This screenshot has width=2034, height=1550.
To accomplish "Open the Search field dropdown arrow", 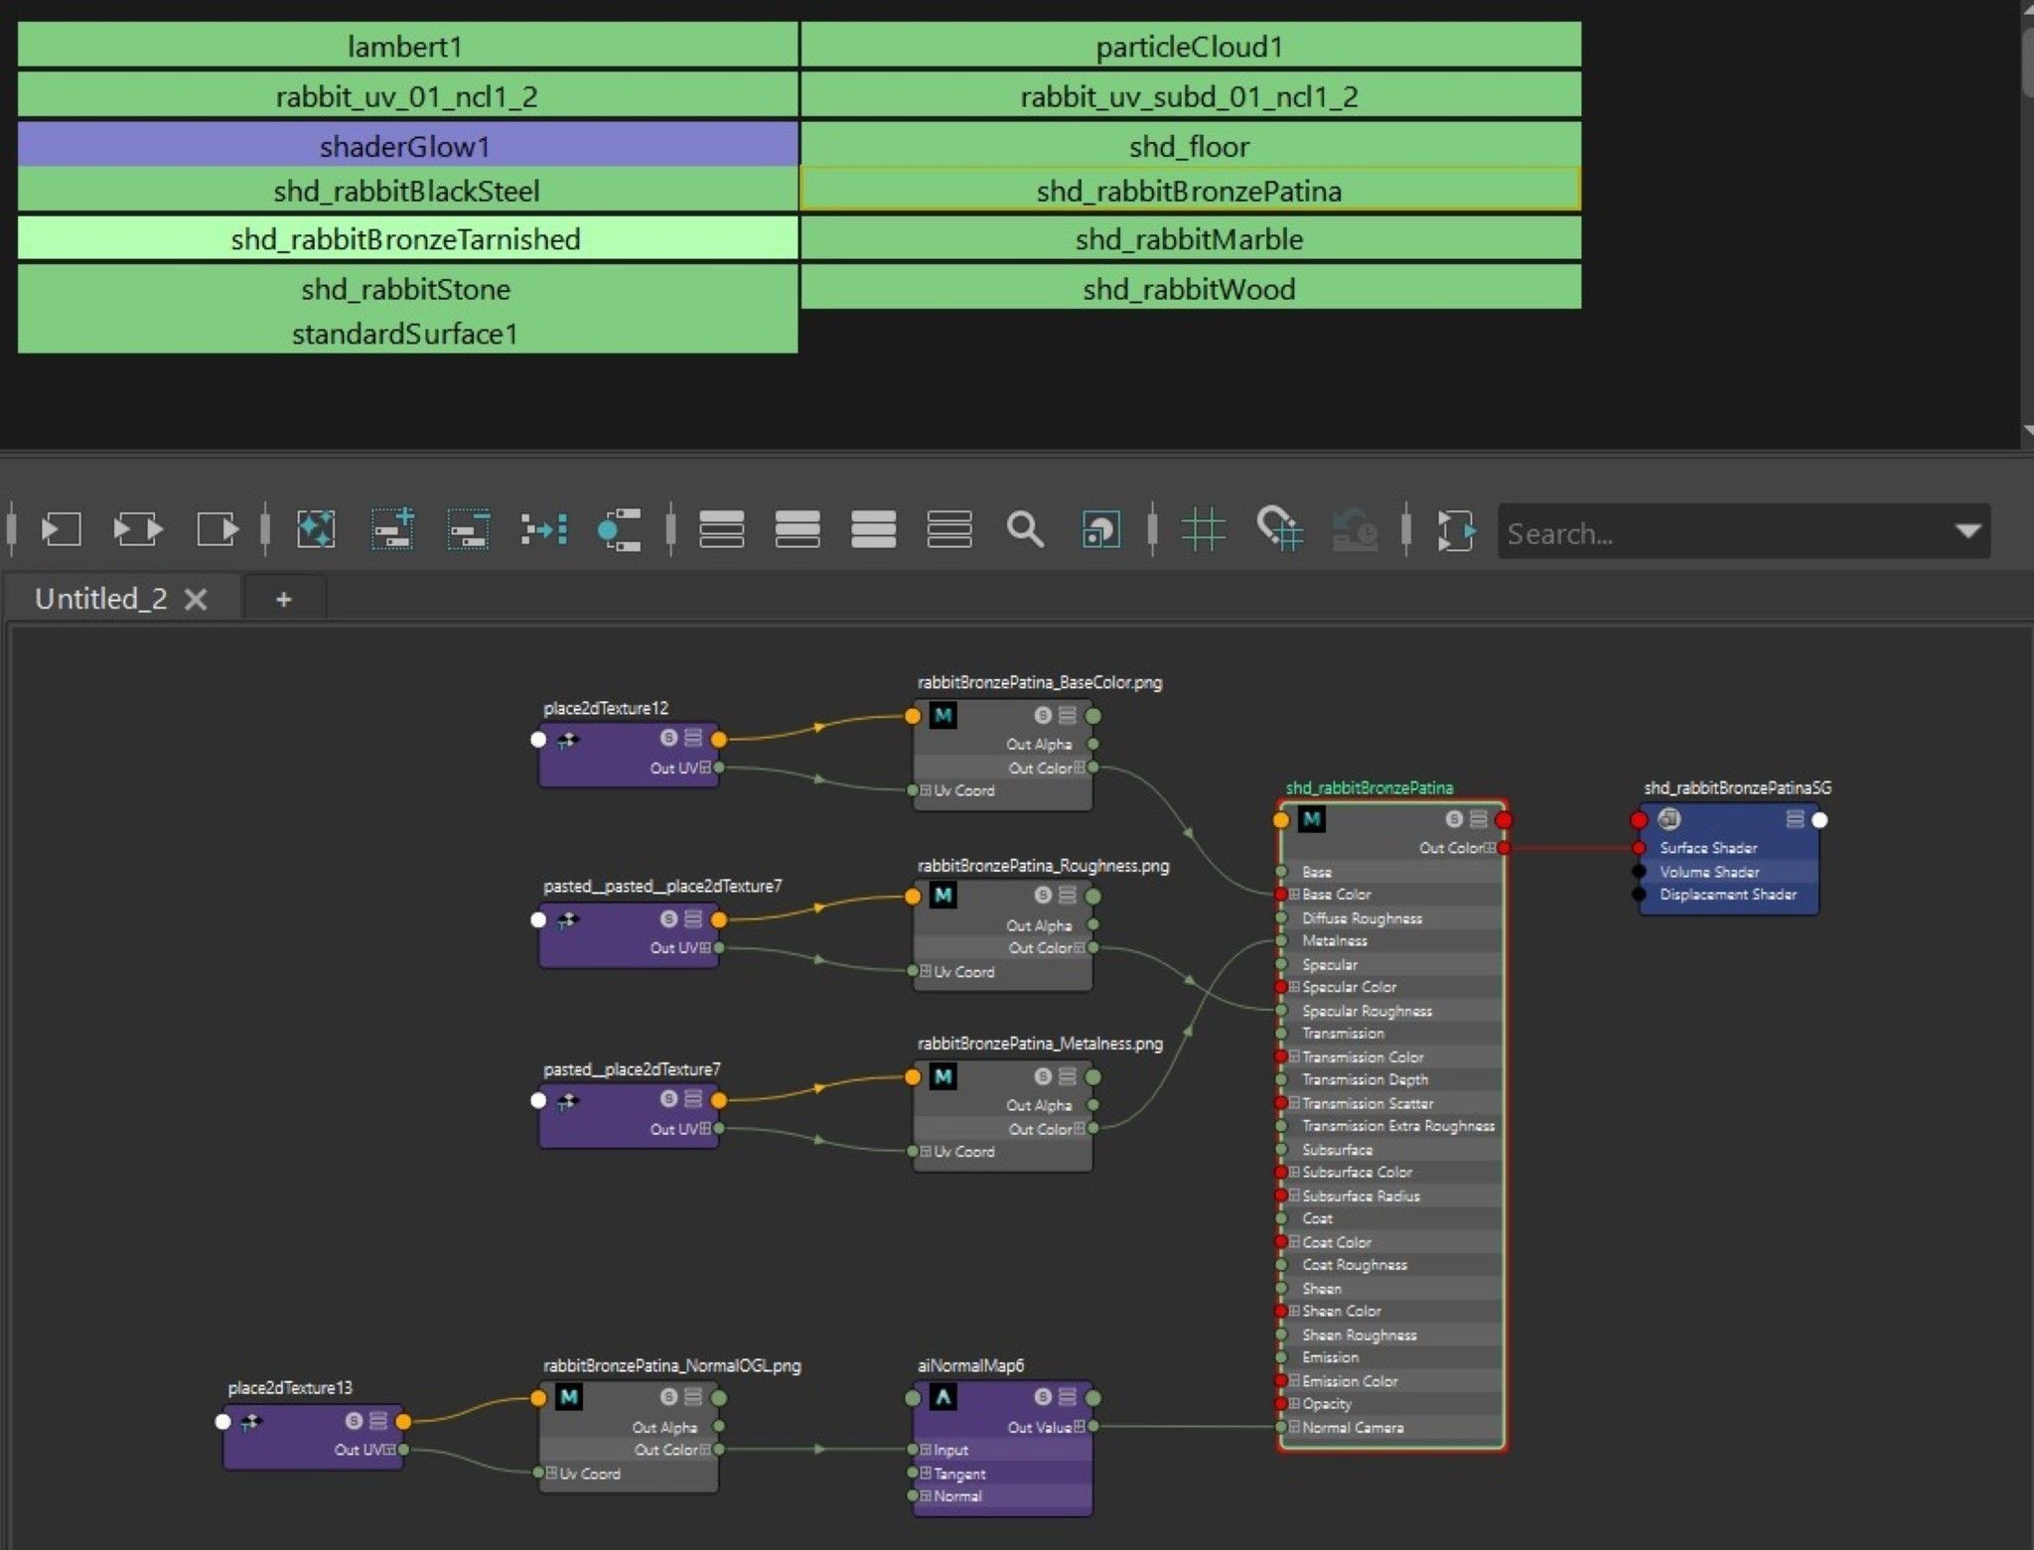I will [x=1967, y=531].
